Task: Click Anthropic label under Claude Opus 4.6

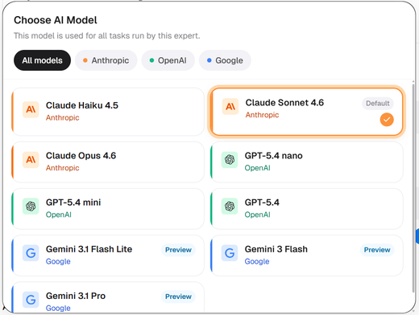Action: [63, 168]
